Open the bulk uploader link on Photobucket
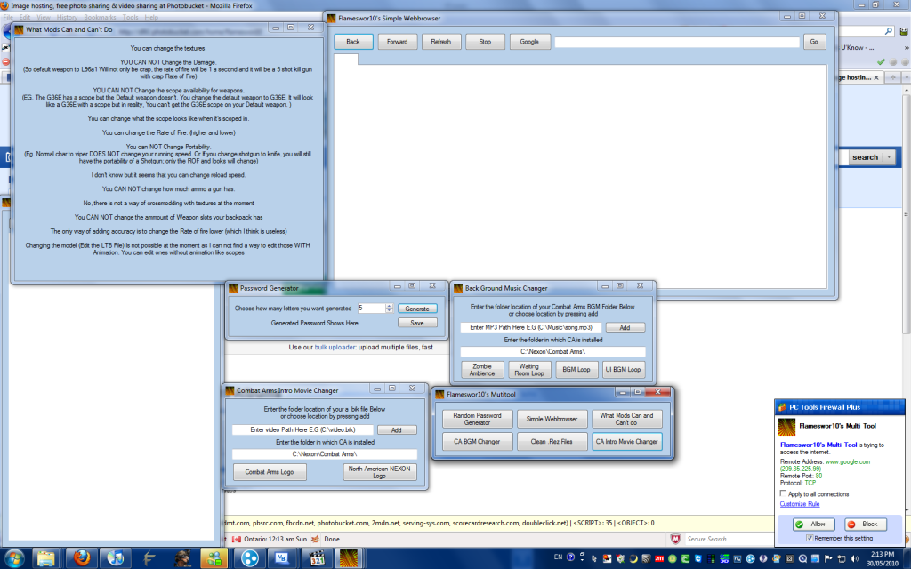 point(335,348)
